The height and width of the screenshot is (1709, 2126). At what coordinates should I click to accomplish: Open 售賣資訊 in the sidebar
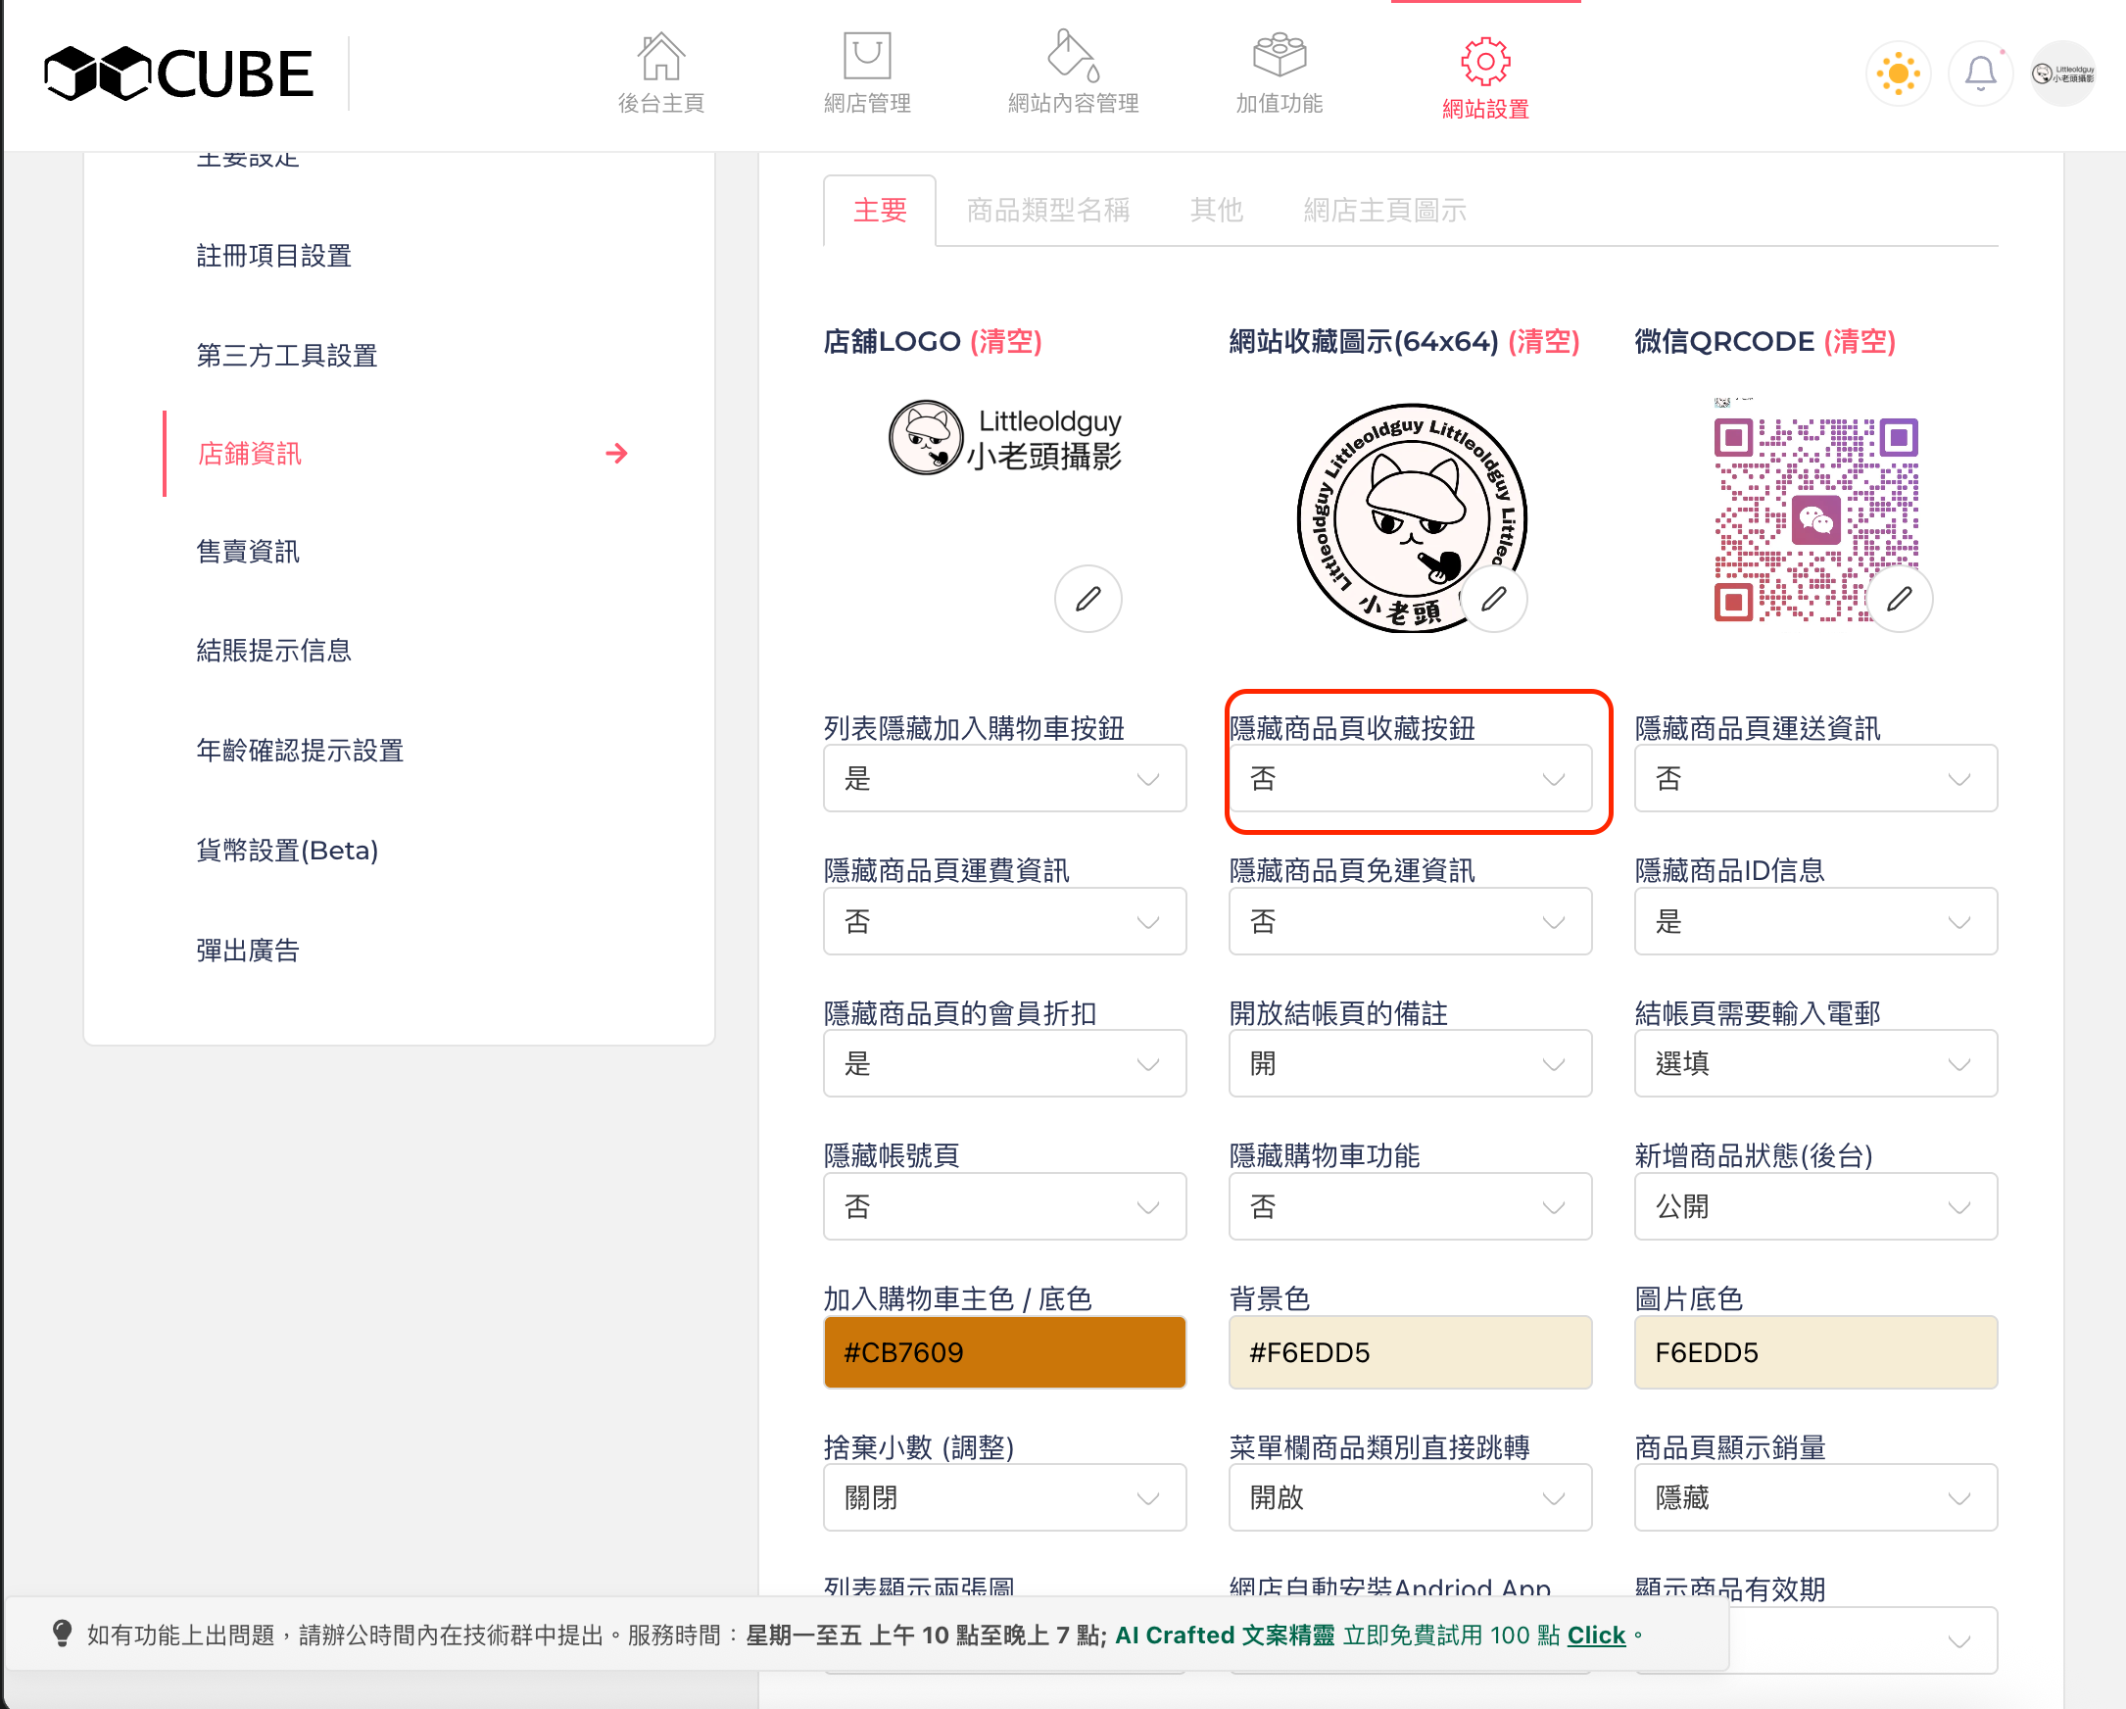click(x=248, y=553)
